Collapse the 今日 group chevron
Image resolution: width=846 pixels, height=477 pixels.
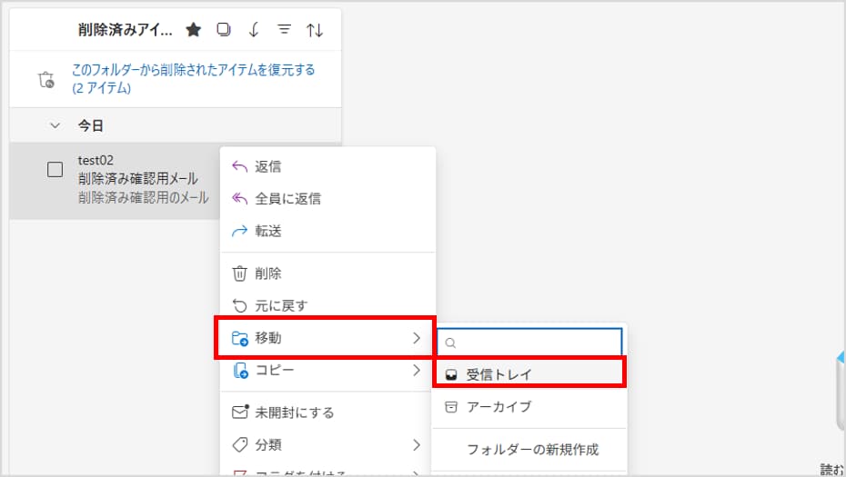(x=55, y=125)
